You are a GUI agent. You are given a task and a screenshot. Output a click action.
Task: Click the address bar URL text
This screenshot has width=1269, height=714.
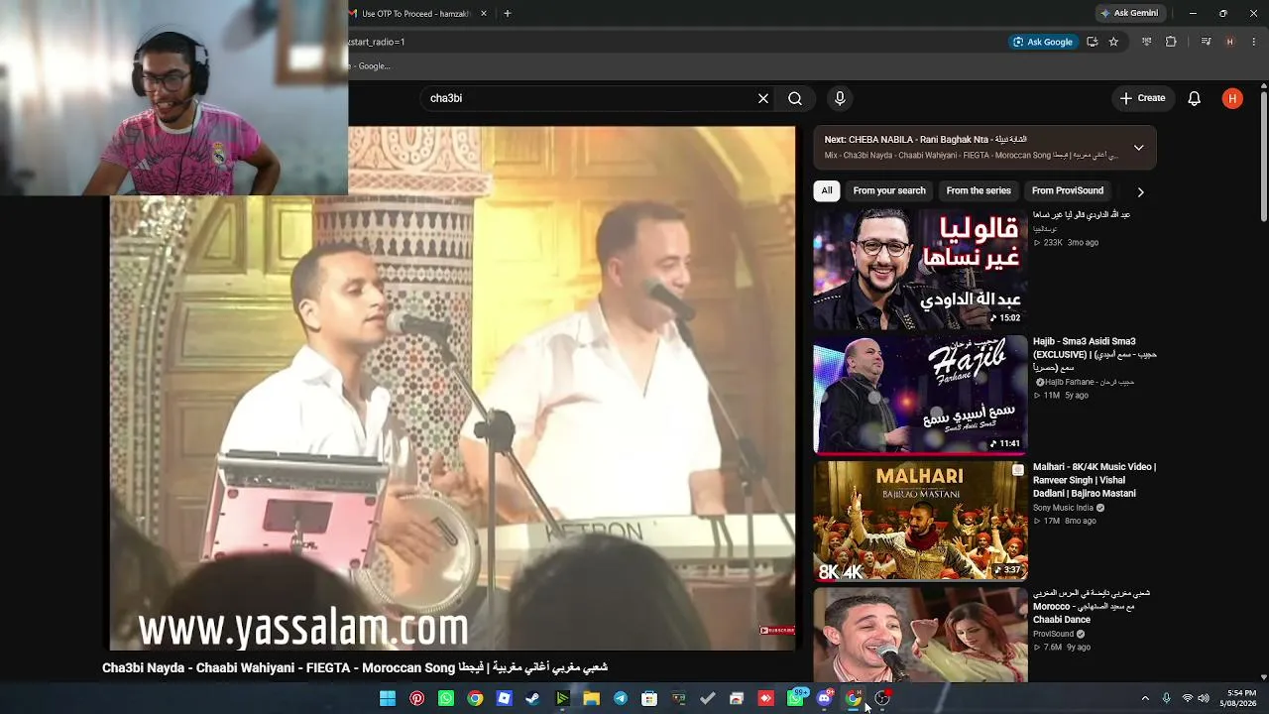[x=377, y=42]
